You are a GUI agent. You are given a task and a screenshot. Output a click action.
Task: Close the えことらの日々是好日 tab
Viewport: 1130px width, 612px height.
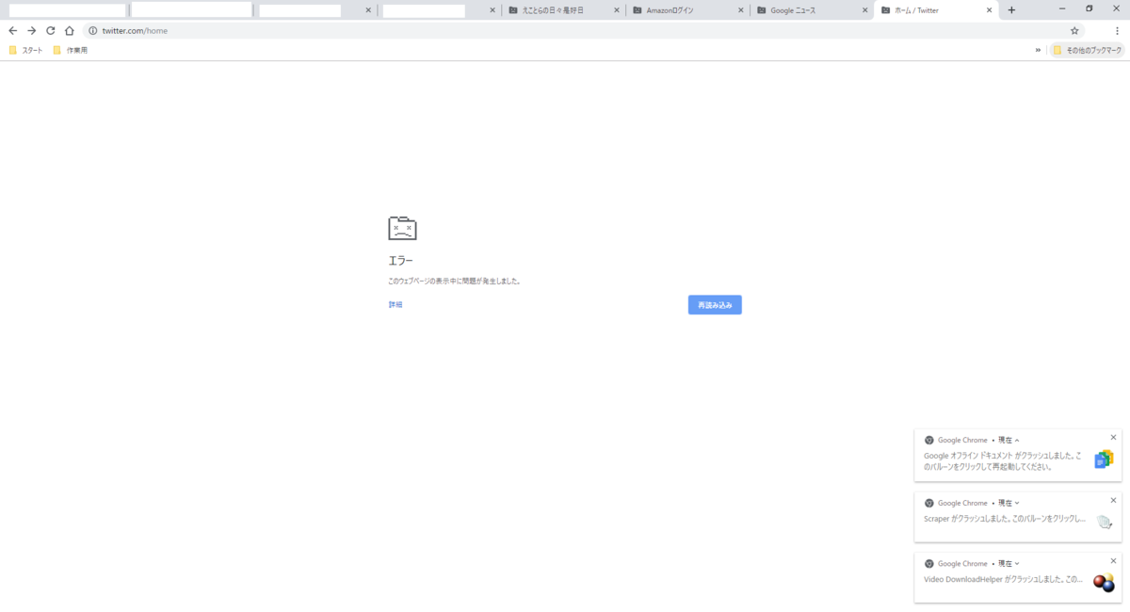[616, 10]
